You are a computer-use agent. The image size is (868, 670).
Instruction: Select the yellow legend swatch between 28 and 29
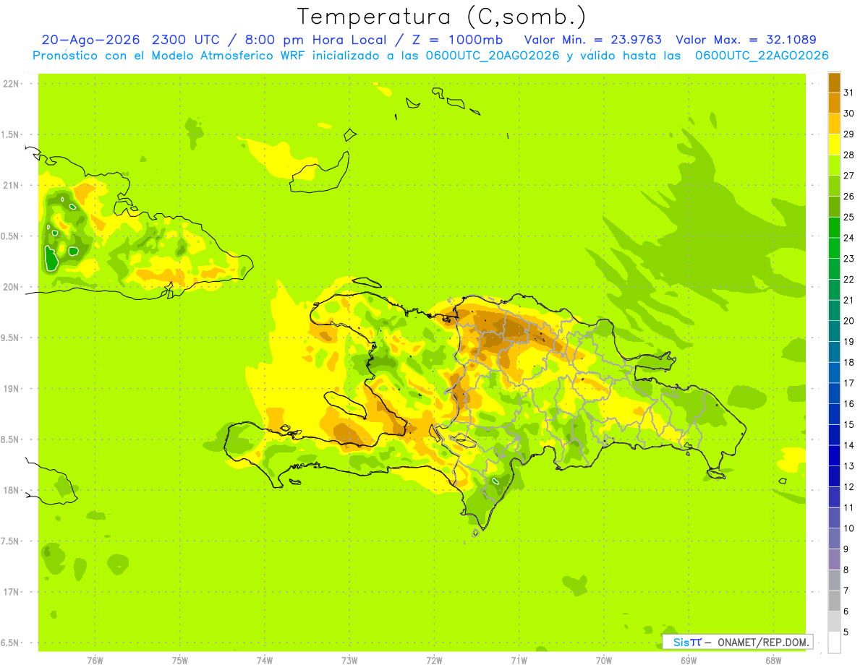(x=834, y=145)
